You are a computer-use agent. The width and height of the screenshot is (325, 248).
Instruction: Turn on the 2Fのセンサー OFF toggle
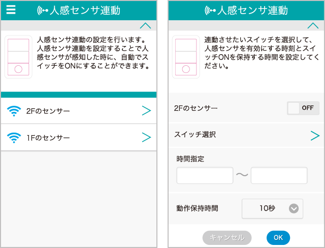coord(303,108)
